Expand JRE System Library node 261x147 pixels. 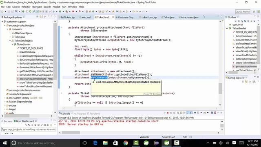pos(5,98)
